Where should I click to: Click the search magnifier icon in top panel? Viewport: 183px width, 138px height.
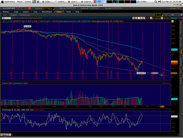click(156, 2)
